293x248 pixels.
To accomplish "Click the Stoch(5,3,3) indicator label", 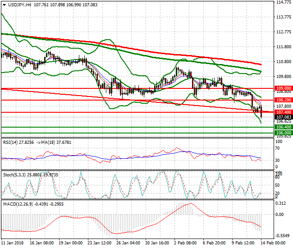I will tap(14, 175).
